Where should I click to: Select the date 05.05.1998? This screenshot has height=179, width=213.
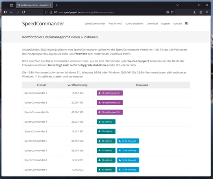(77, 141)
